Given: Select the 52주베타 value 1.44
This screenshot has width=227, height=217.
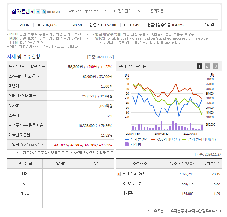Looking at the screenshot, I should [109, 116].
